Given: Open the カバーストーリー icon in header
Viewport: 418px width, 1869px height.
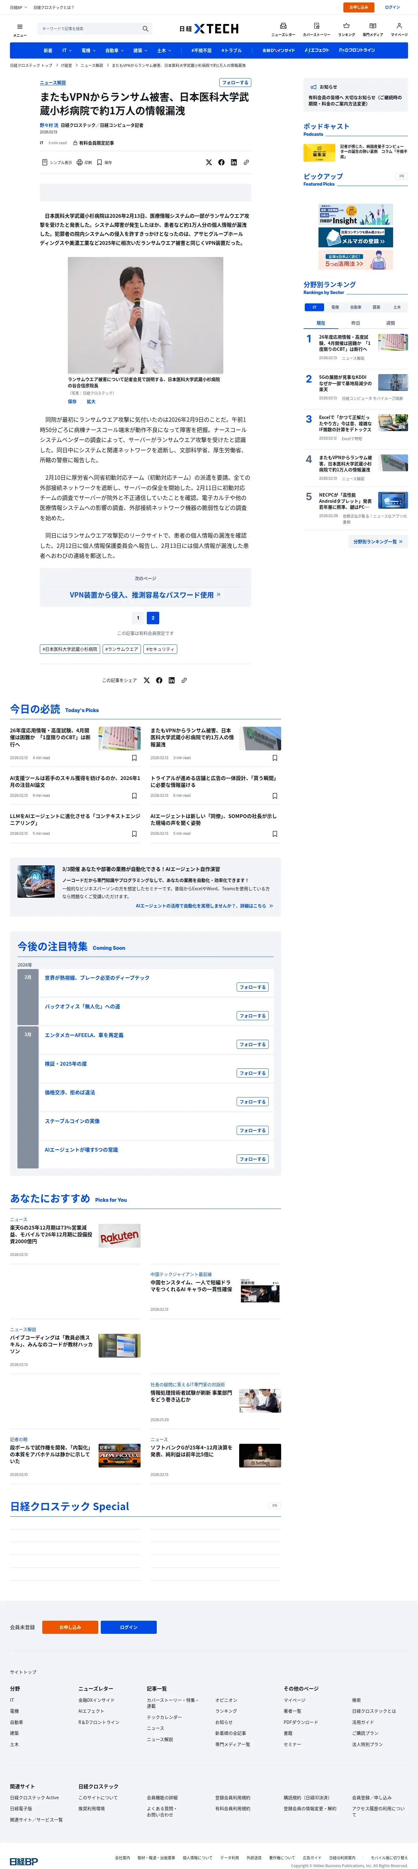Looking at the screenshot, I should (317, 26).
